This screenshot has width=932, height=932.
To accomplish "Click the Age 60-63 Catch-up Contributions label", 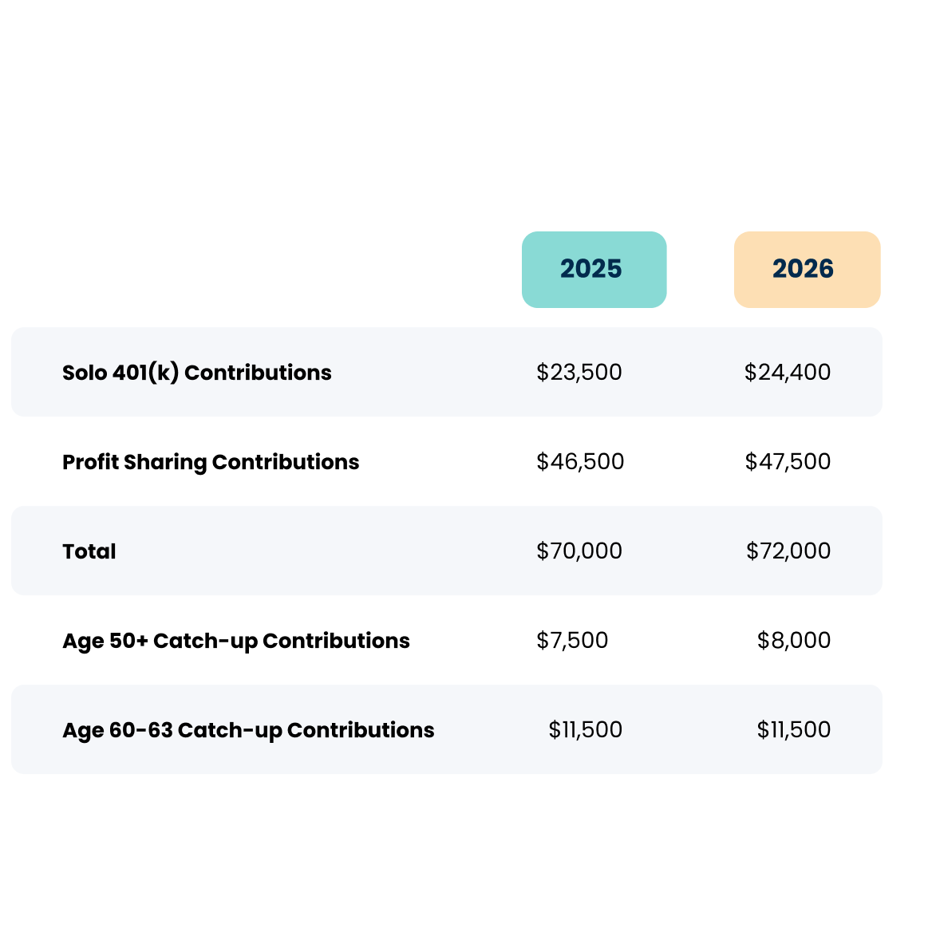I will (248, 730).
